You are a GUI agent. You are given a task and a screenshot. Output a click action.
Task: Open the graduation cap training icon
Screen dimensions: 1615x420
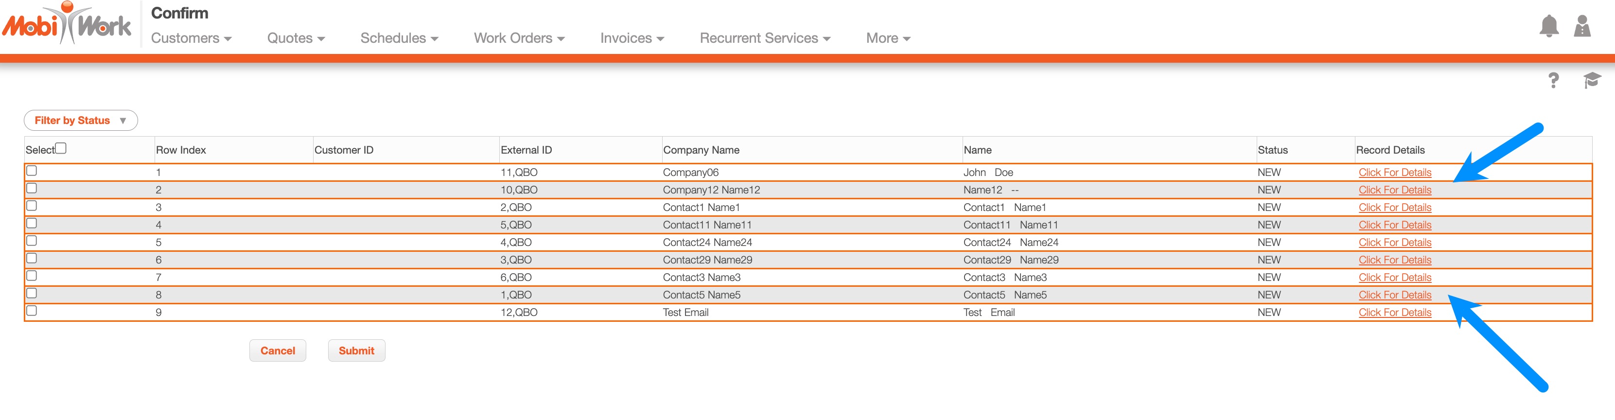click(1591, 80)
